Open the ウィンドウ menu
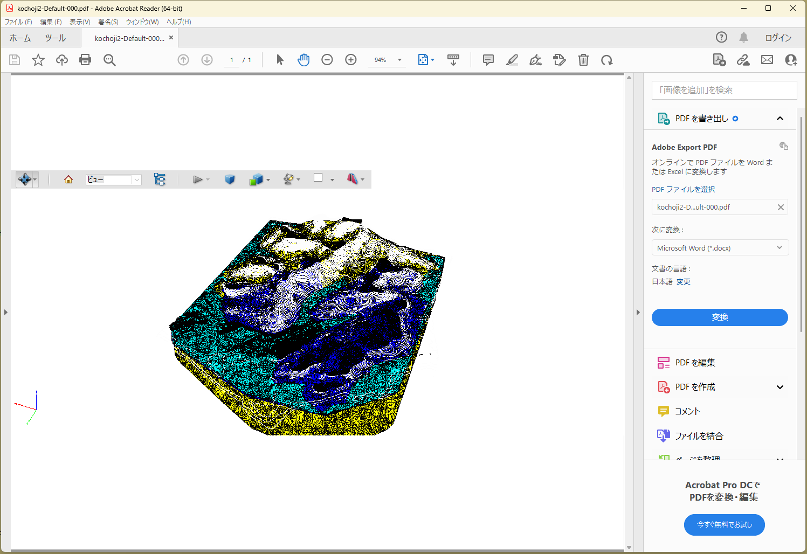Viewport: 807px width, 554px height. pyautogui.click(x=142, y=22)
